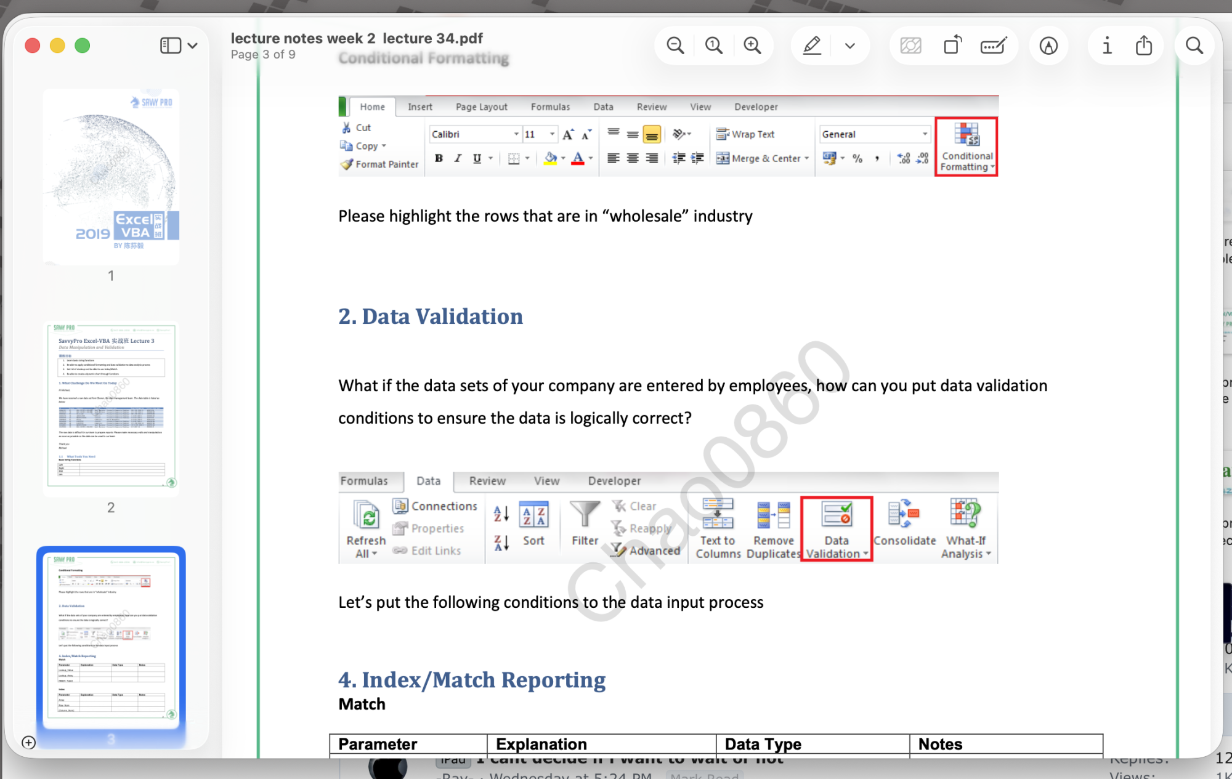Toggle the sidebar view button
This screenshot has width=1232, height=779.
pos(171,46)
